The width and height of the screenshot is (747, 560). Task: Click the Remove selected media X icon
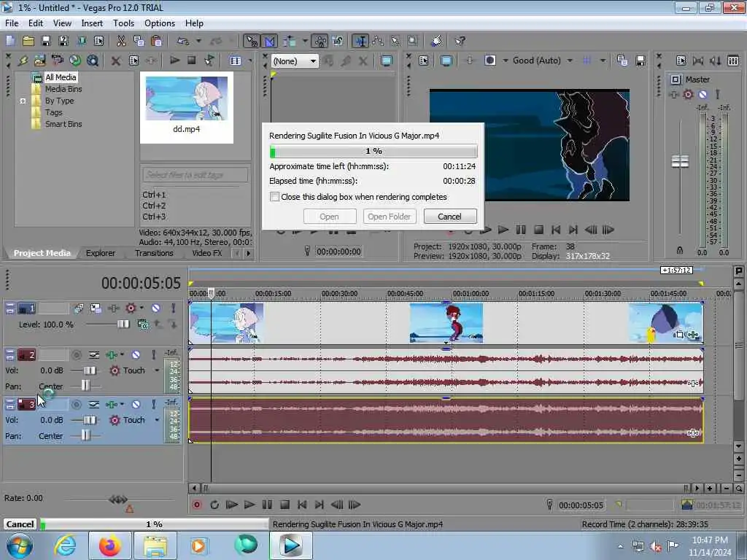(115, 61)
